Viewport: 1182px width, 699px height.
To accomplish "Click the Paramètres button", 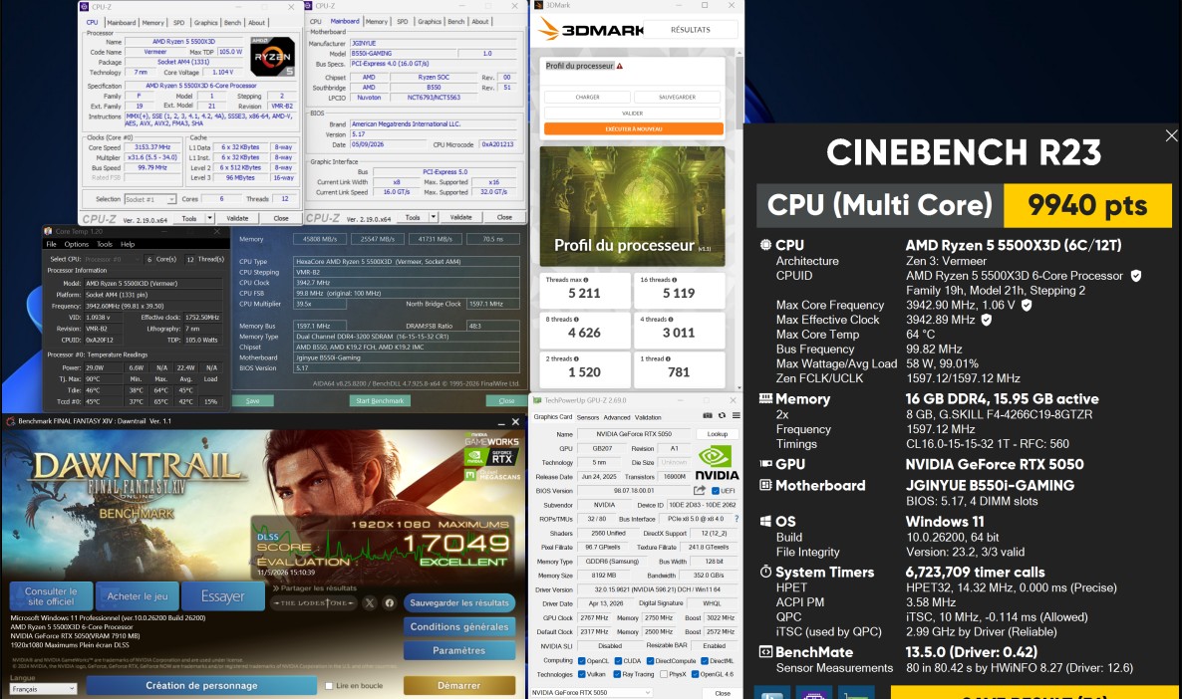I will 459,651.
